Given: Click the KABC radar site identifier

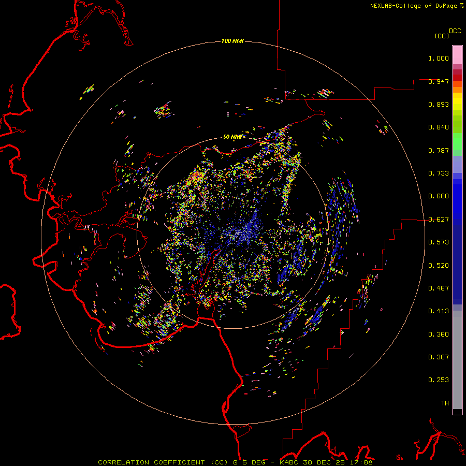Looking at the screenshot, I should pos(289,462).
